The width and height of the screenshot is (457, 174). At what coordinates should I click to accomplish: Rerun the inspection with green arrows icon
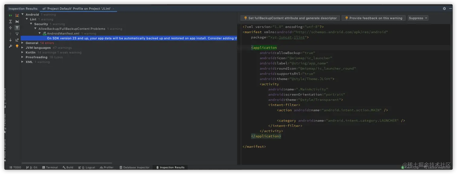[11, 15]
